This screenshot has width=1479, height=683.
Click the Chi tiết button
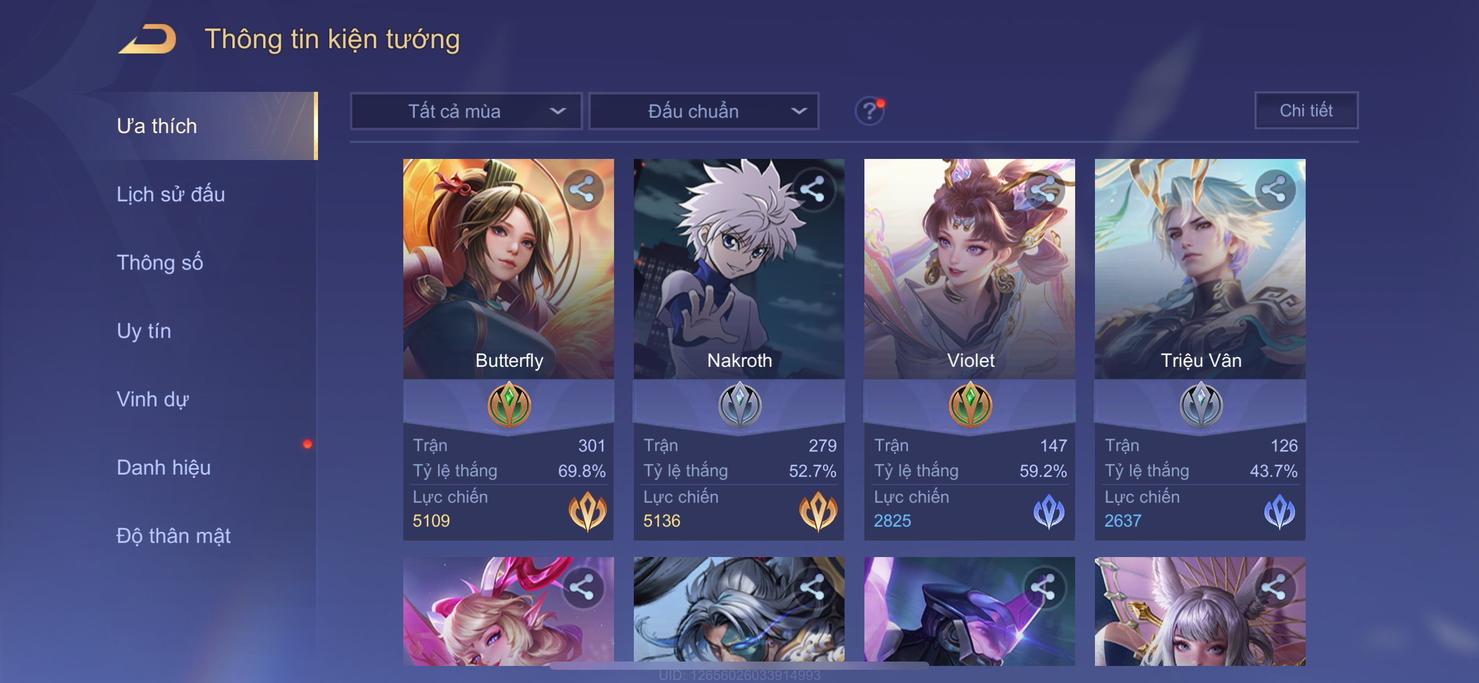[x=1306, y=110]
